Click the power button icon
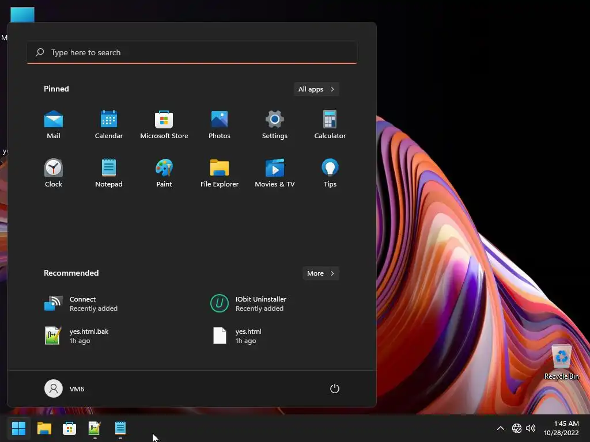Image resolution: width=590 pixels, height=442 pixels. [x=335, y=388]
